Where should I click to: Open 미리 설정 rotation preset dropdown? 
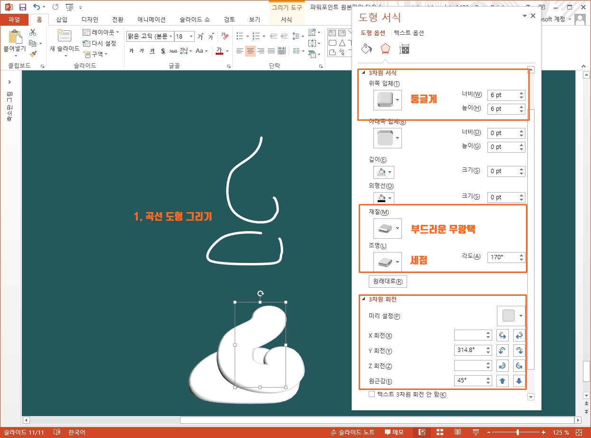512,316
